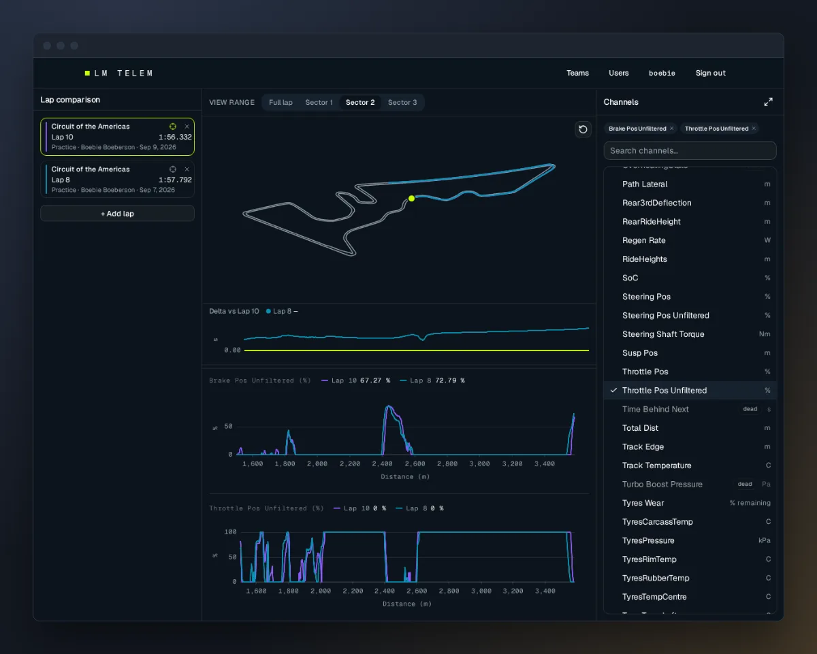
Task: Click the Lap 8 time 1:57.792
Action: [175, 180]
